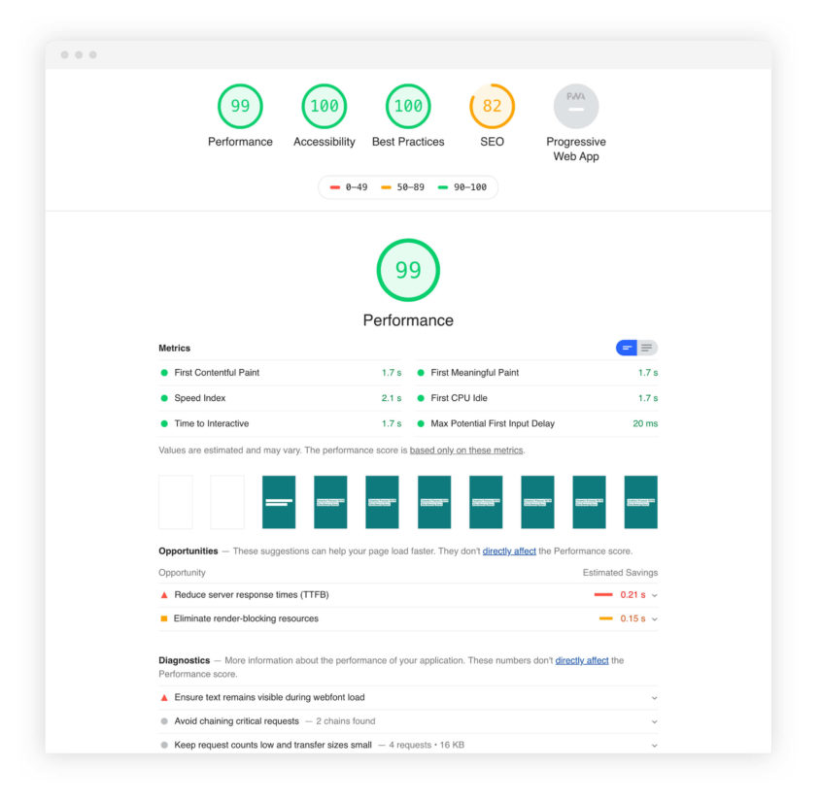820x801 pixels.
Task: Click the first gray window control dot
Action: [x=64, y=55]
